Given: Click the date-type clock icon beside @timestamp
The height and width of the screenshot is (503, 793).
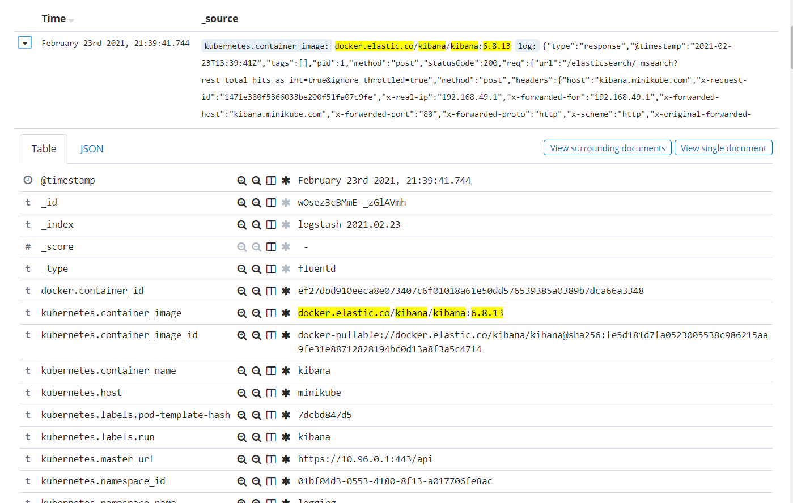Looking at the screenshot, I should click(28, 180).
